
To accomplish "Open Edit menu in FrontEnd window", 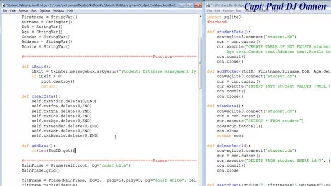I will [13, 11].
